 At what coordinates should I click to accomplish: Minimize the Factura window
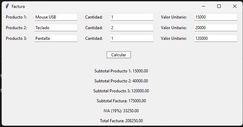click(x=204, y=7)
